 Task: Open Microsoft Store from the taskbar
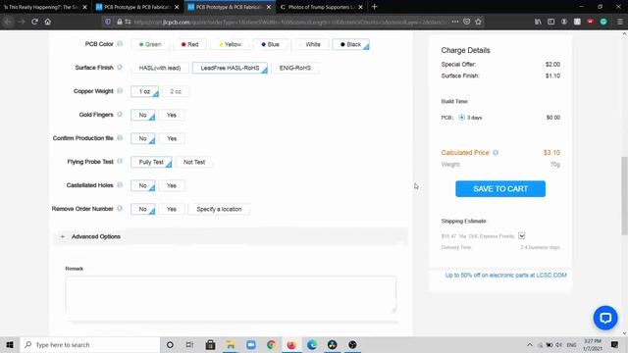[210, 344]
